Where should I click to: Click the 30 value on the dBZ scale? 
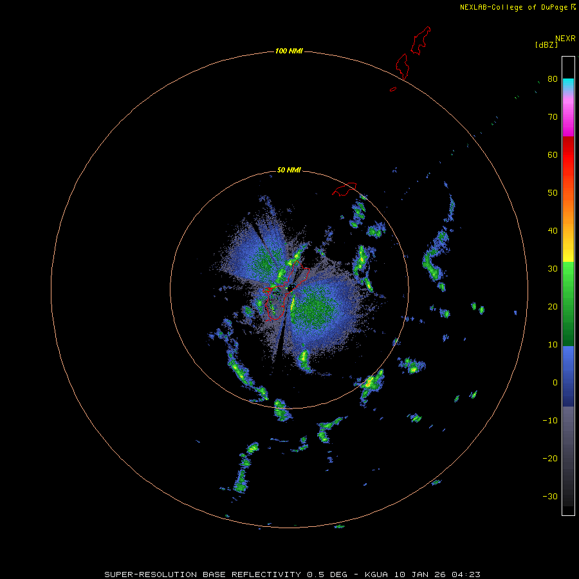tap(553, 269)
